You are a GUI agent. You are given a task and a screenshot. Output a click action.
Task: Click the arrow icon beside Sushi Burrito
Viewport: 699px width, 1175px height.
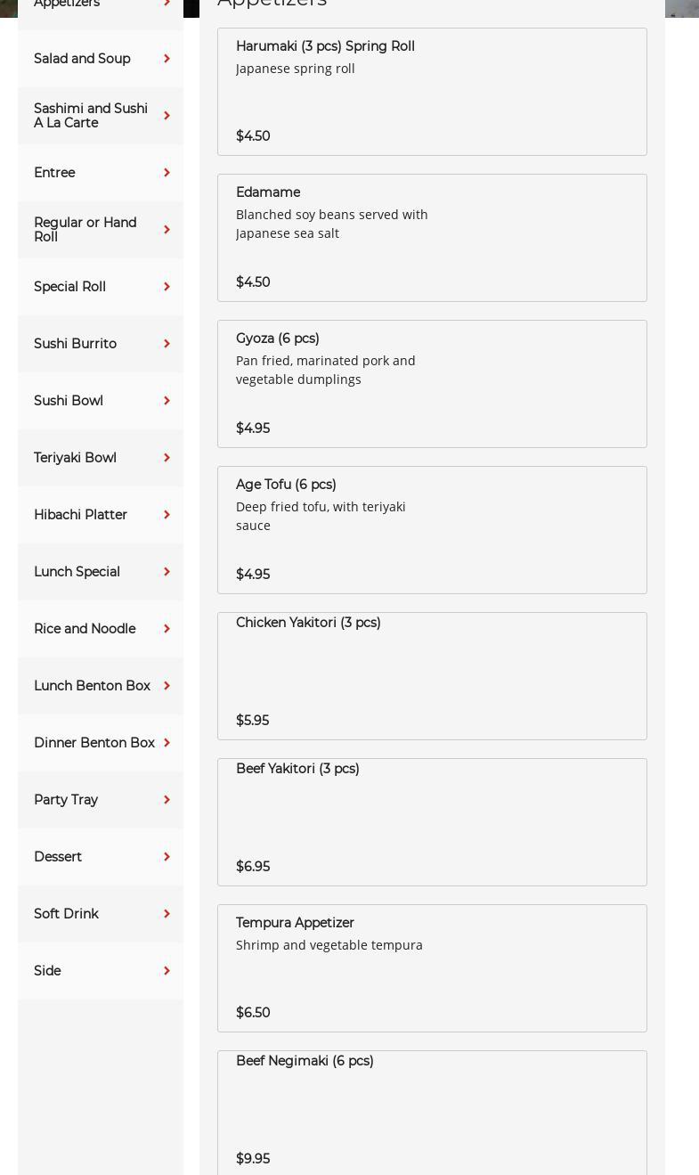tap(167, 344)
